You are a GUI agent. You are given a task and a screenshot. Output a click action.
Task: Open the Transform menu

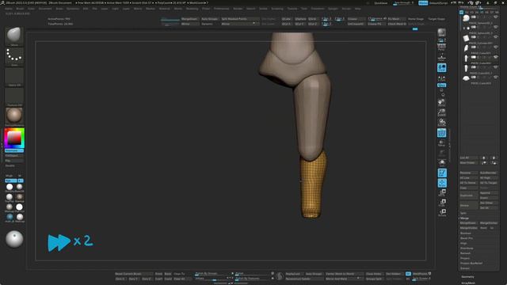tap(318, 9)
